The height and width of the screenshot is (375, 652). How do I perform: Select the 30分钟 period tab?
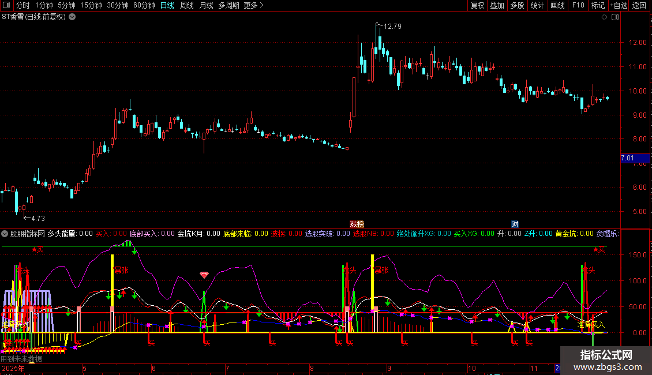click(x=118, y=6)
